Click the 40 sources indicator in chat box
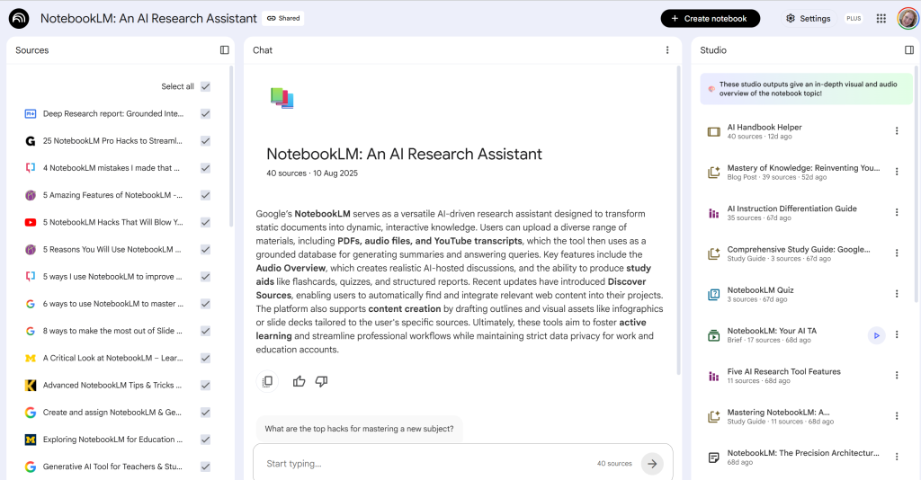 pos(614,464)
